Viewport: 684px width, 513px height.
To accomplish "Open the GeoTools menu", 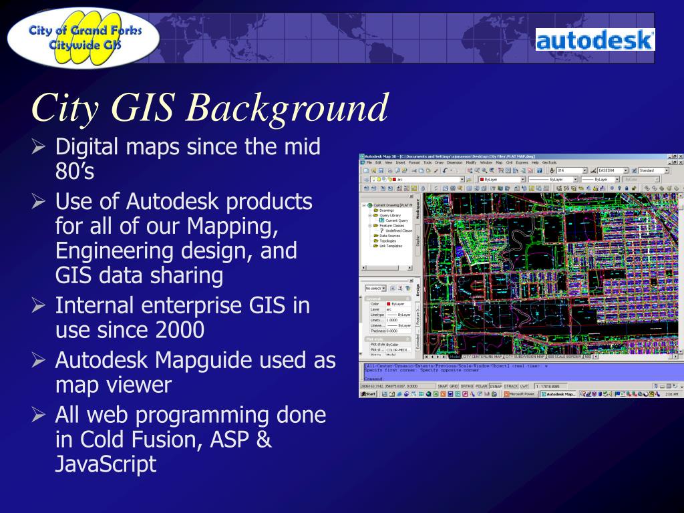I will 549,162.
